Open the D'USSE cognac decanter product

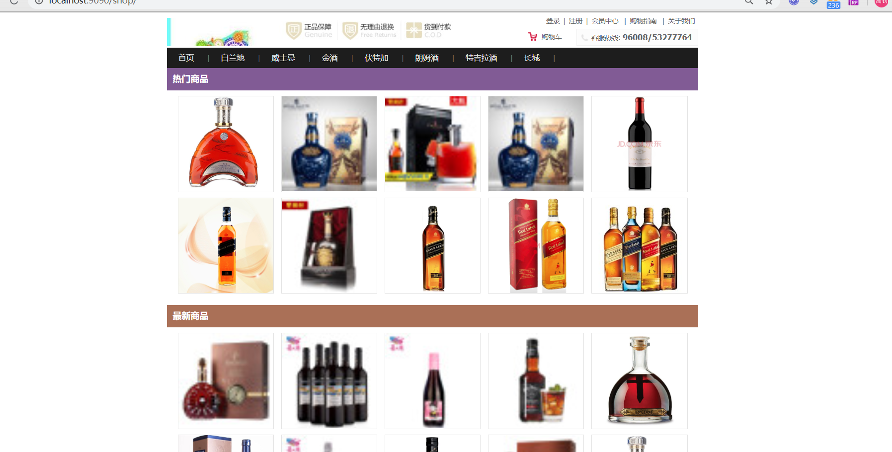pos(640,381)
